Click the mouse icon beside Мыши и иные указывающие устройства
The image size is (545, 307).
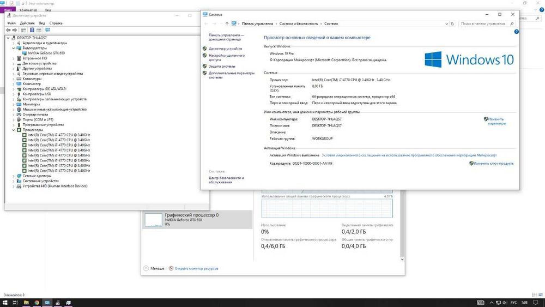19,109
